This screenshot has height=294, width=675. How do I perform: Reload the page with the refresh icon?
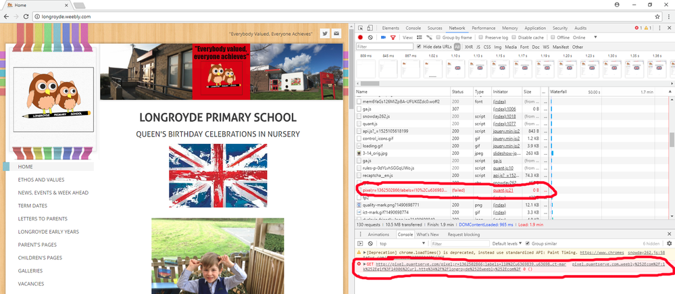pyautogui.click(x=26, y=16)
